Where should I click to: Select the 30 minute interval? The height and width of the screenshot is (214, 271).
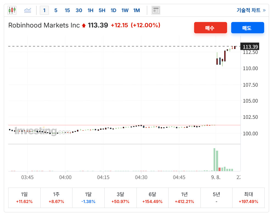[x=79, y=10]
